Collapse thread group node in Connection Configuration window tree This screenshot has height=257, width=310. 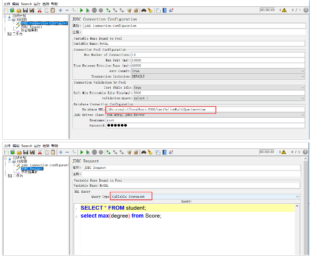9,20
